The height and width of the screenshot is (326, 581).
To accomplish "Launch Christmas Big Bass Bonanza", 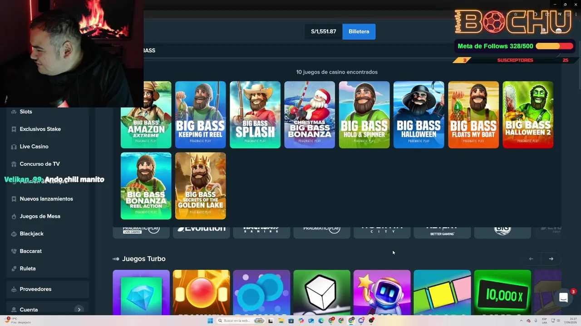I will click(x=310, y=115).
